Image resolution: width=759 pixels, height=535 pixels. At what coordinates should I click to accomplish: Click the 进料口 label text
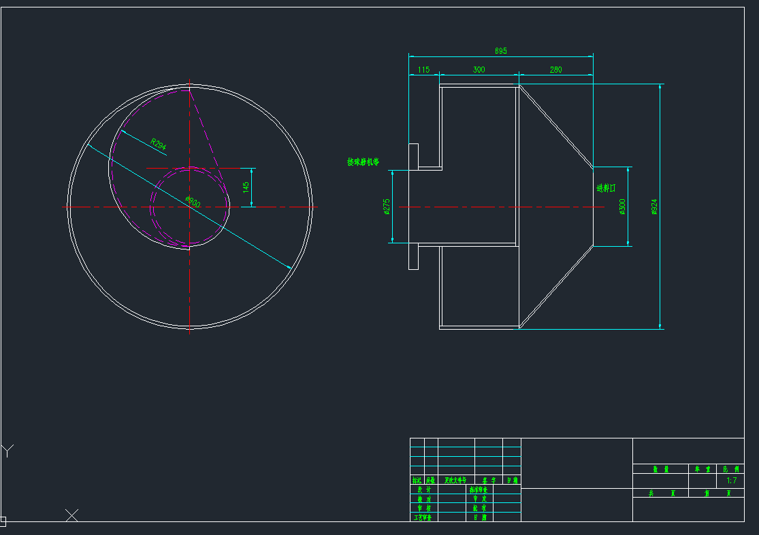pyautogui.click(x=605, y=188)
